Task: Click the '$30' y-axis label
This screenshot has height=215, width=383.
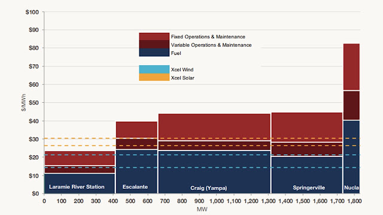Action: click(x=34, y=139)
